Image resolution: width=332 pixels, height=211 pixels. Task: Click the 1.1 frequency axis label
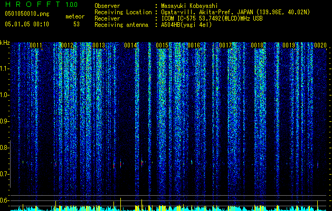pos(4,69)
